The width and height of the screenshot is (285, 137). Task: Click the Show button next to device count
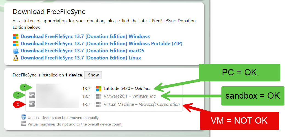pyautogui.click(x=93, y=75)
